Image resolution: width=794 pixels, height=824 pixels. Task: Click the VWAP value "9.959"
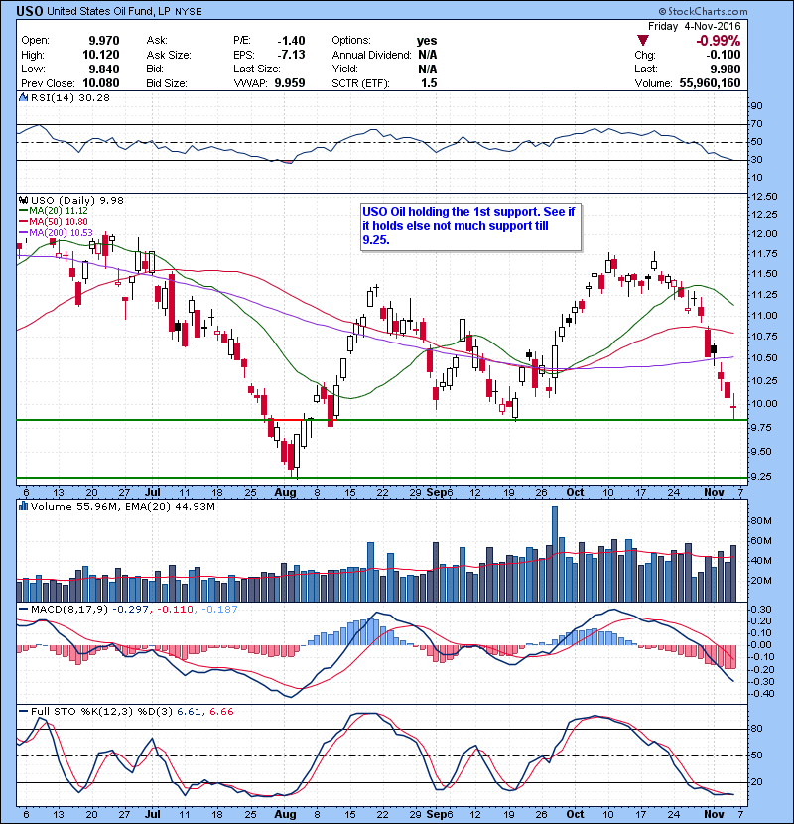pyautogui.click(x=290, y=83)
